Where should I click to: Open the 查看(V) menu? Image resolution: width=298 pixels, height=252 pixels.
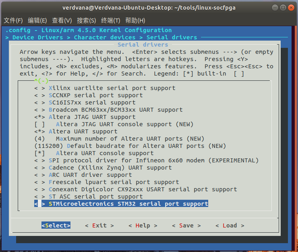point(62,20)
